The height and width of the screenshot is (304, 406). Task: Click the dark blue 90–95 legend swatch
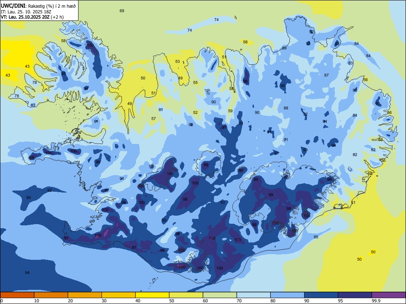pyautogui.click(x=321, y=295)
